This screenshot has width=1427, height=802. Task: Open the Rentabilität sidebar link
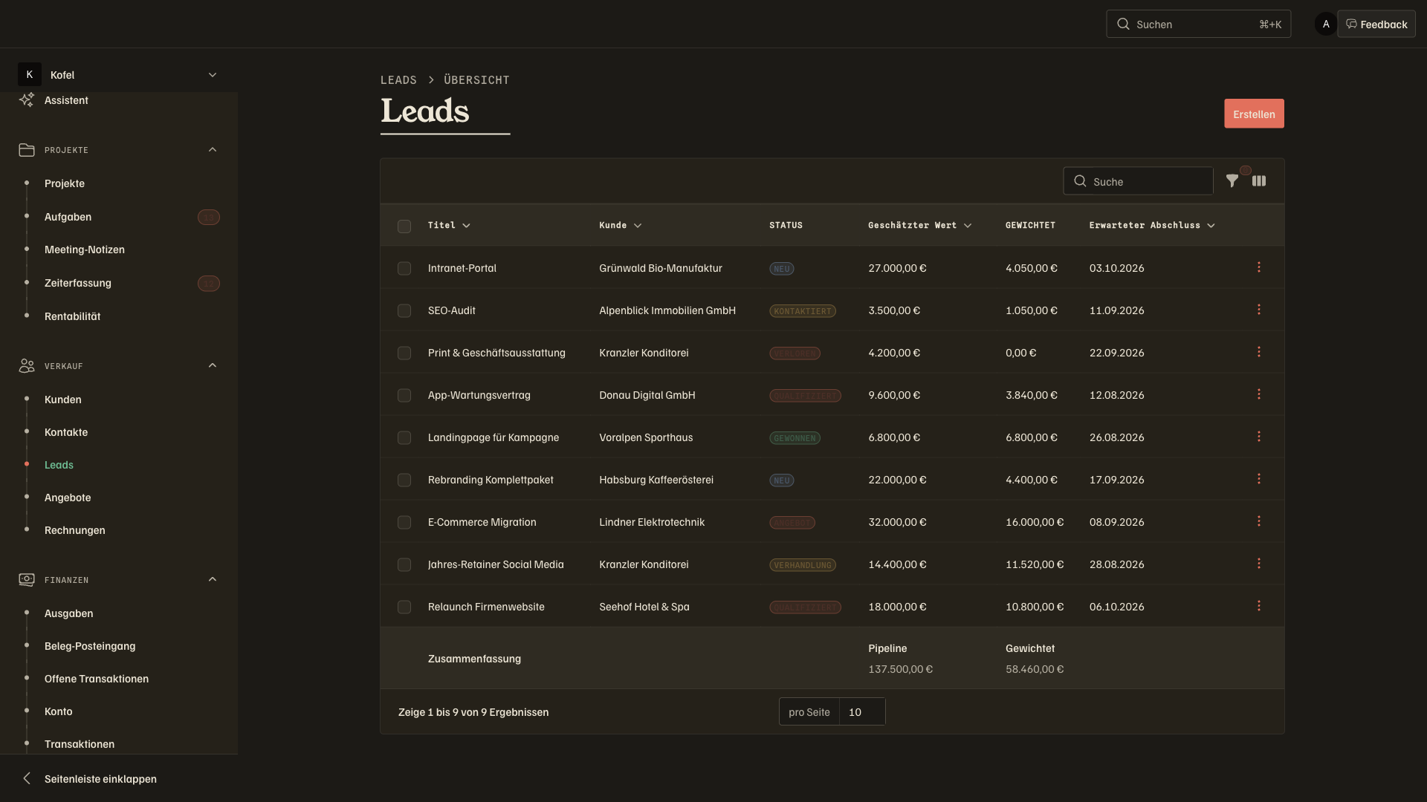pyautogui.click(x=72, y=316)
